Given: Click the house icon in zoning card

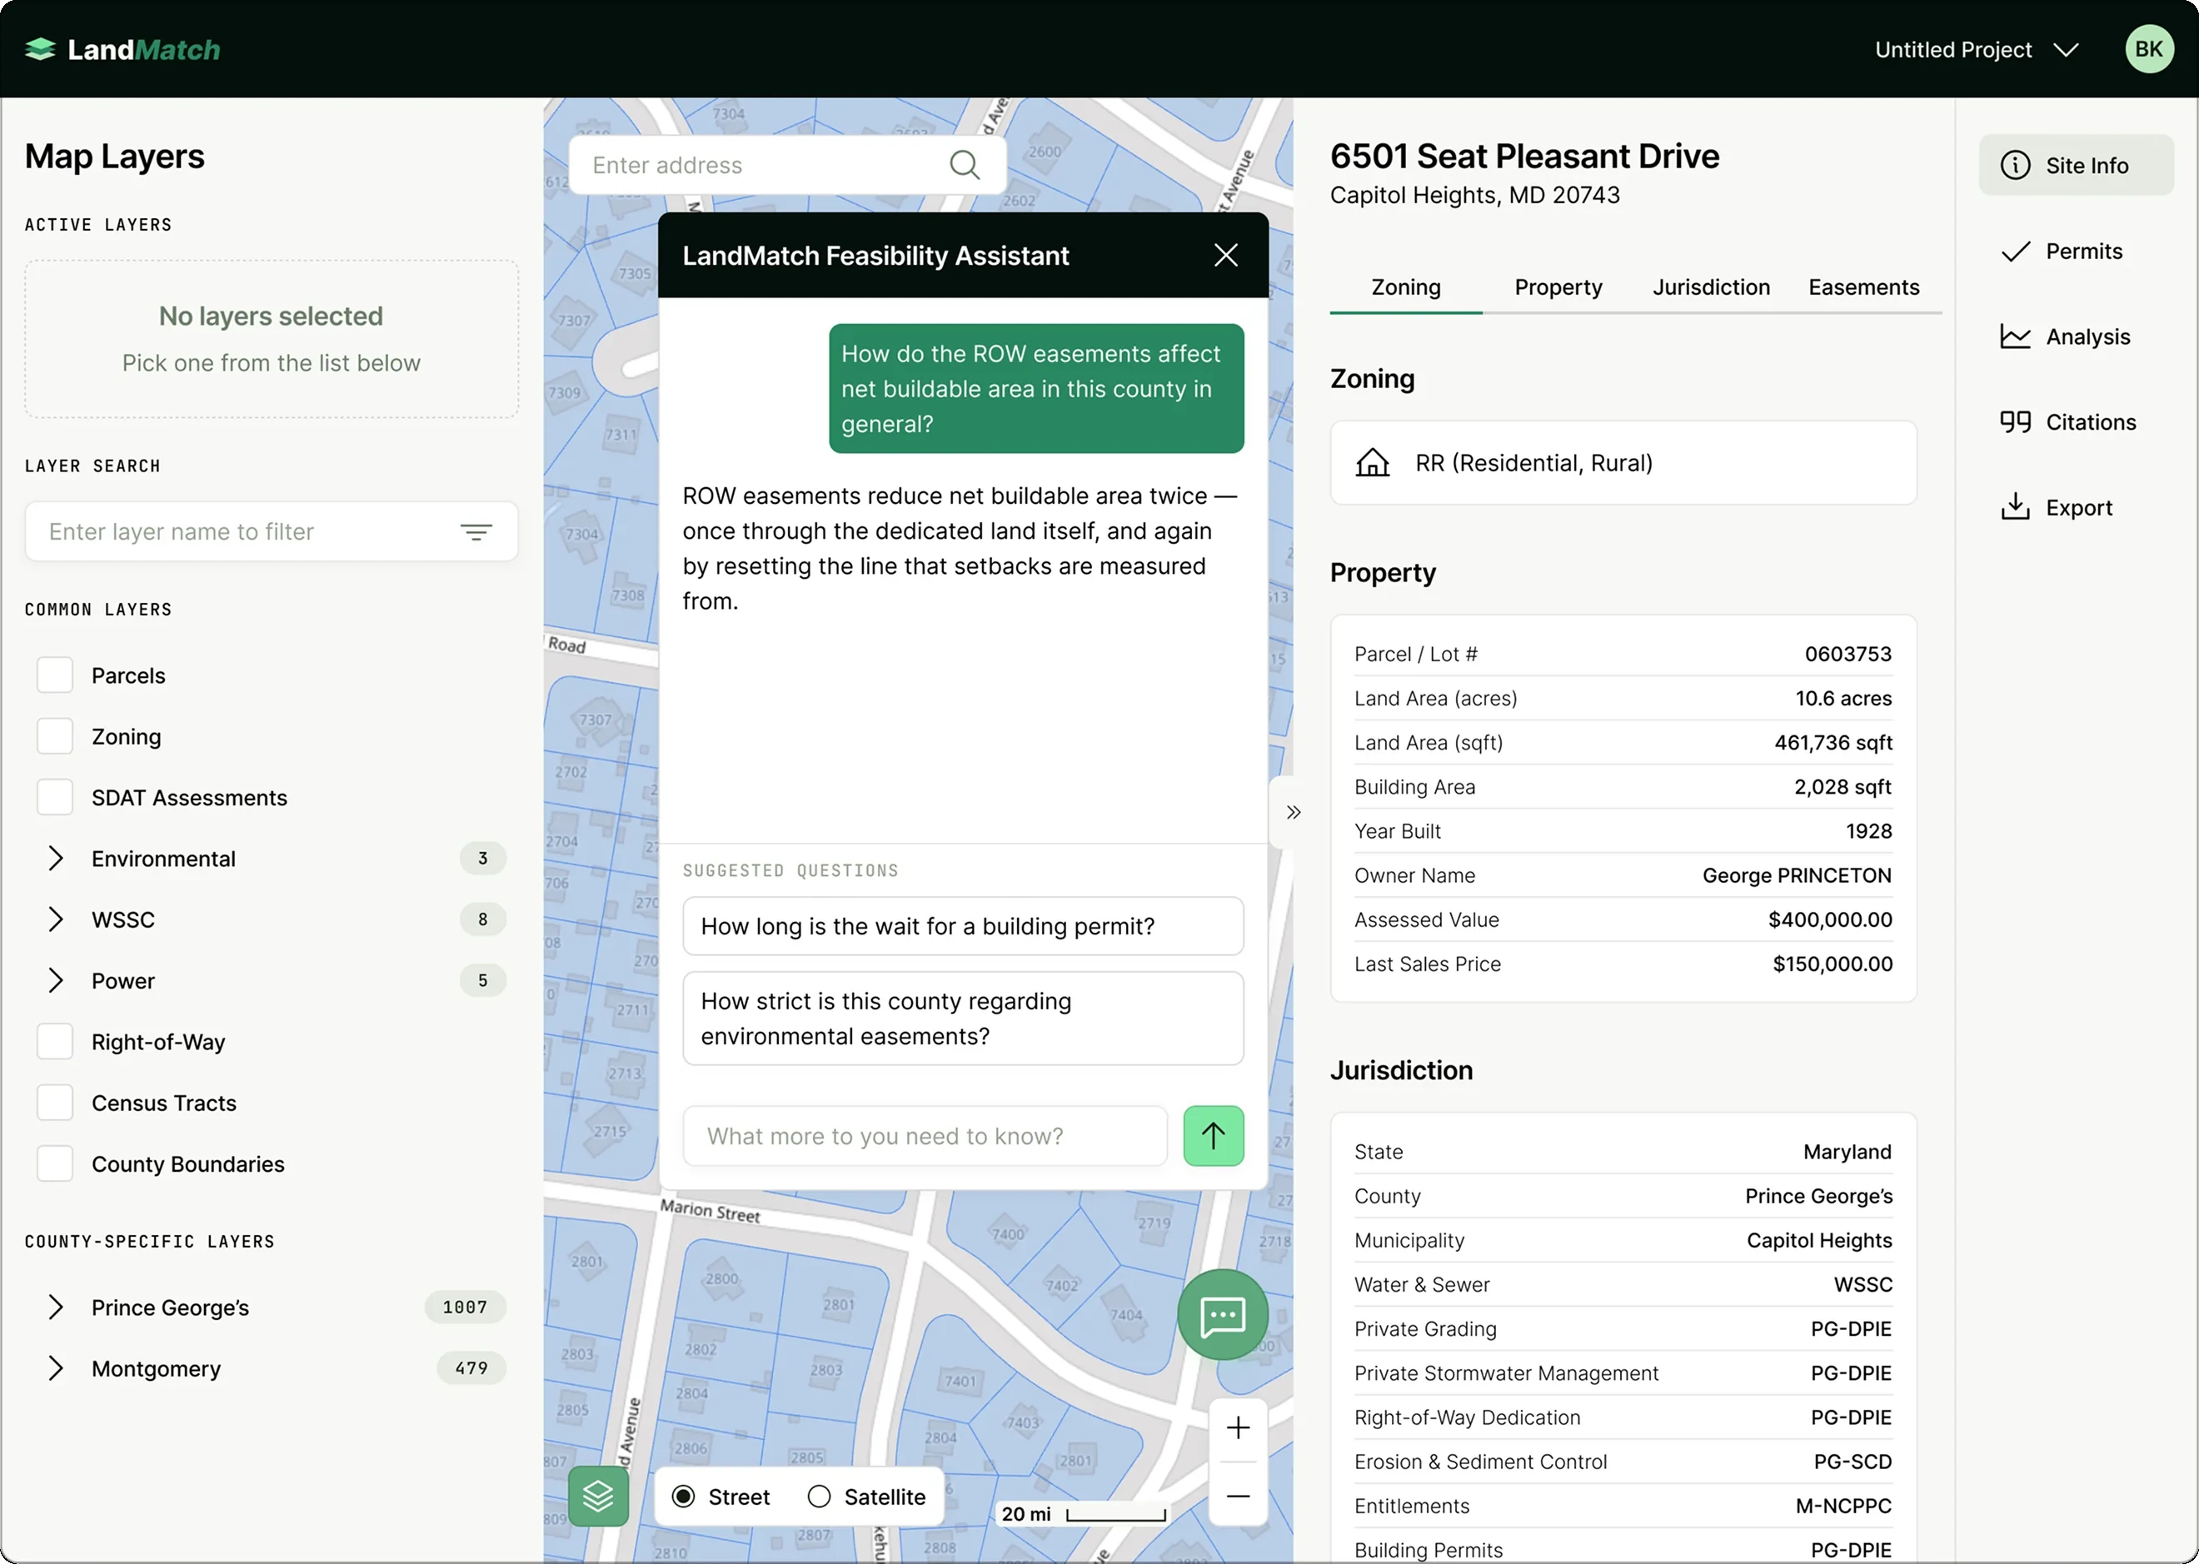Looking at the screenshot, I should (1372, 463).
